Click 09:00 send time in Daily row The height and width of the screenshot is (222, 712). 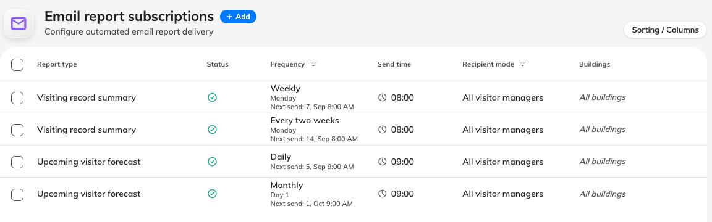[402, 162]
